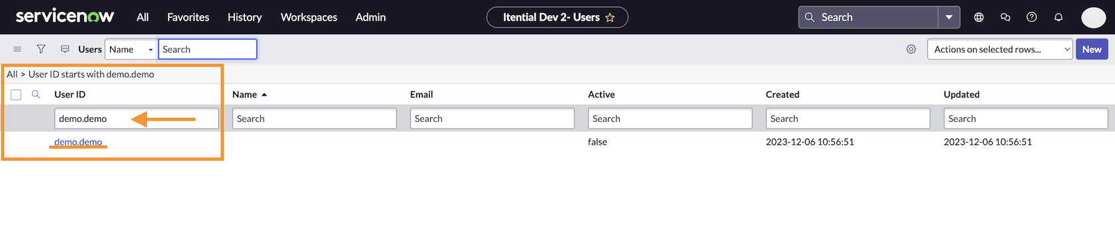Open the notifications bell icon
1115x242 pixels.
1059,17
